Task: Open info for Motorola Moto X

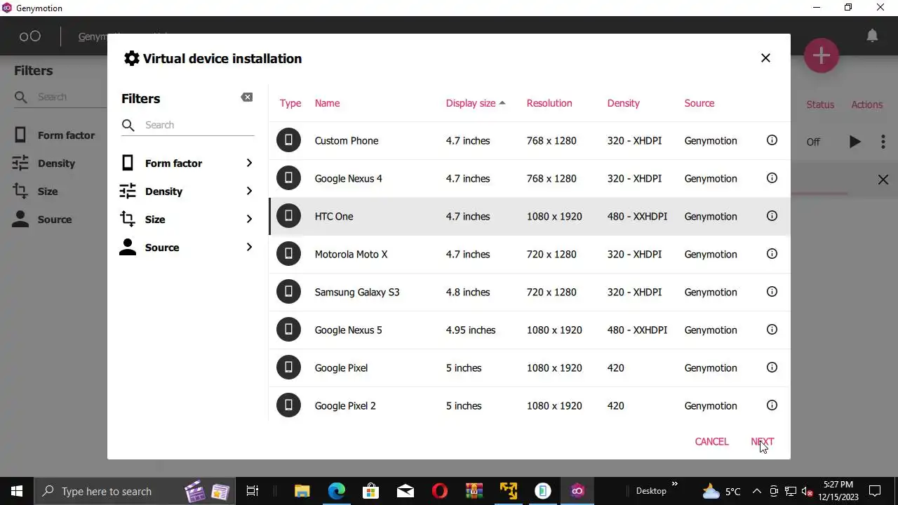Action: coord(772,254)
